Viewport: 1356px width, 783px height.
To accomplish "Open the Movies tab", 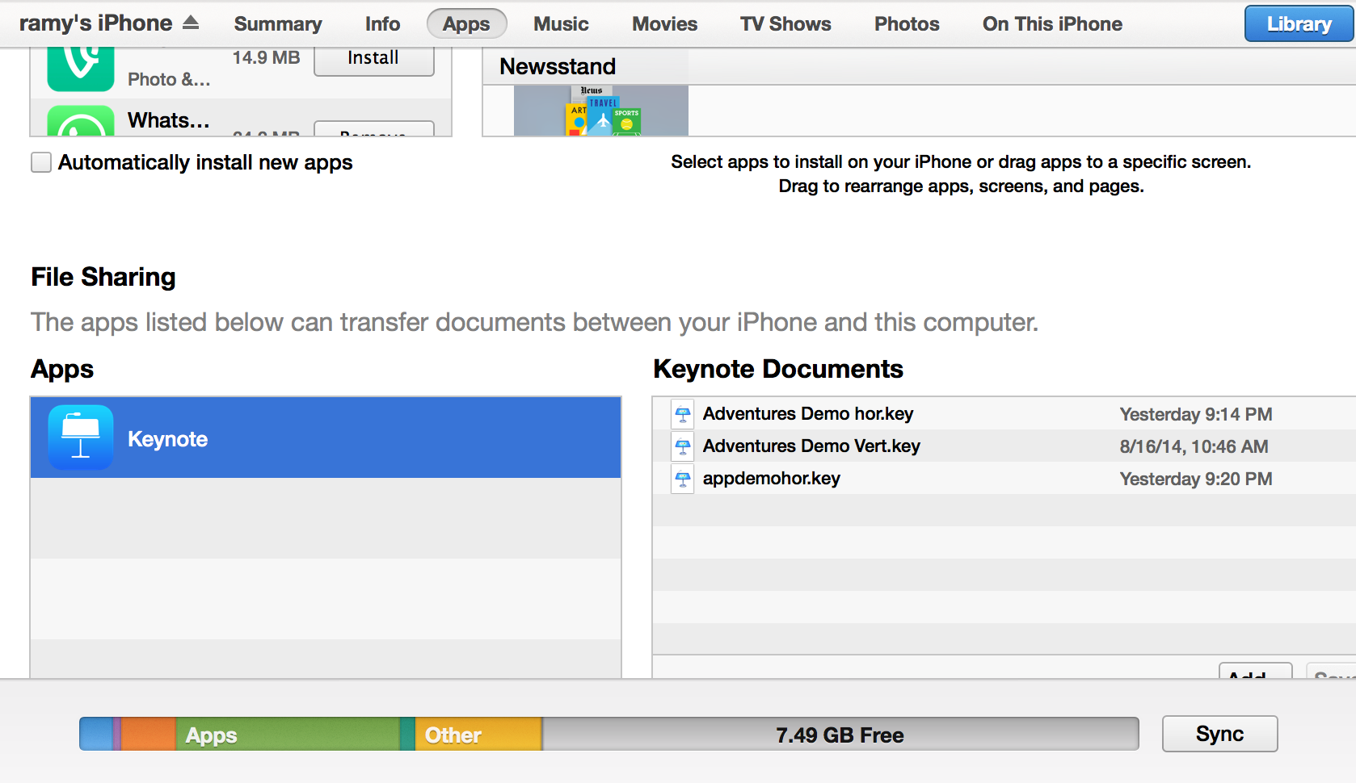I will click(664, 24).
